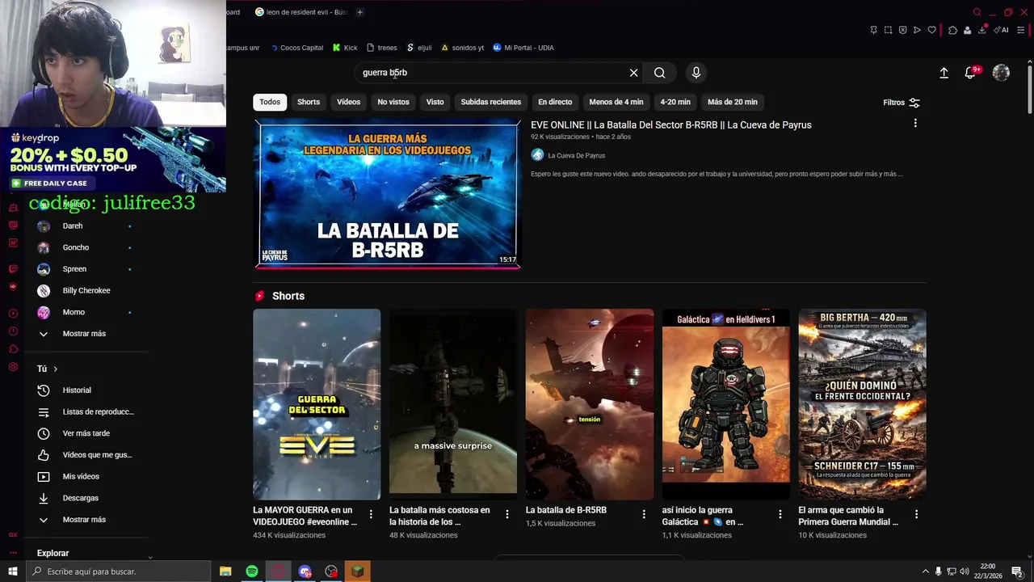Image resolution: width=1034 pixels, height=582 pixels.
Task: Open the upload video icon
Action: click(944, 73)
